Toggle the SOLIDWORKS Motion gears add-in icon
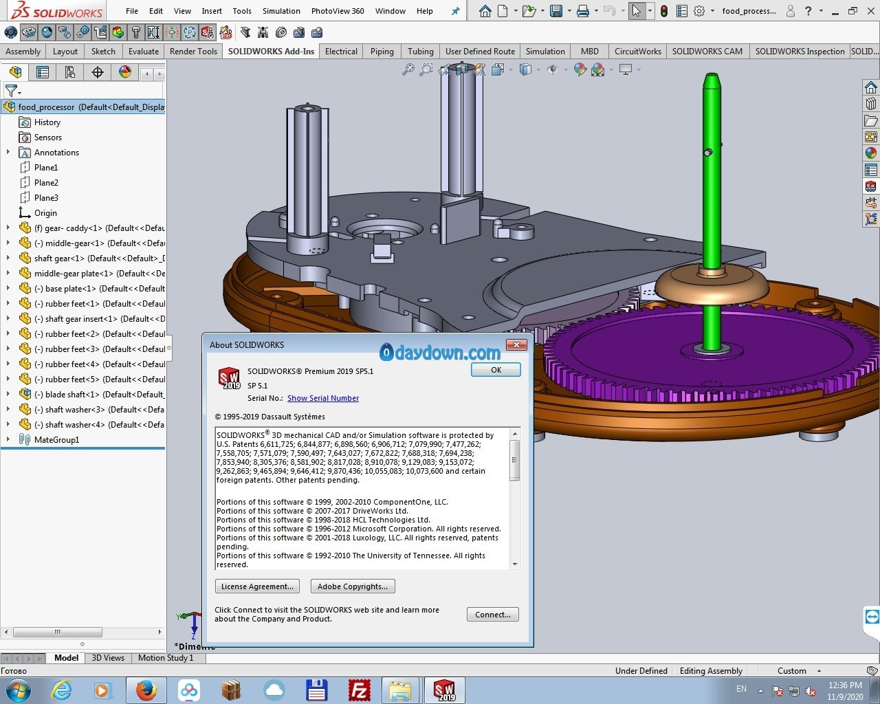 [82, 32]
